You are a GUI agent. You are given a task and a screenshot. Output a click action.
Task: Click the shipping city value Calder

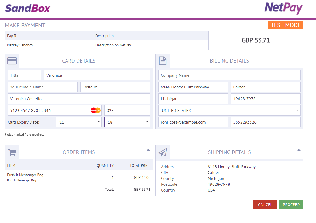point(213,173)
